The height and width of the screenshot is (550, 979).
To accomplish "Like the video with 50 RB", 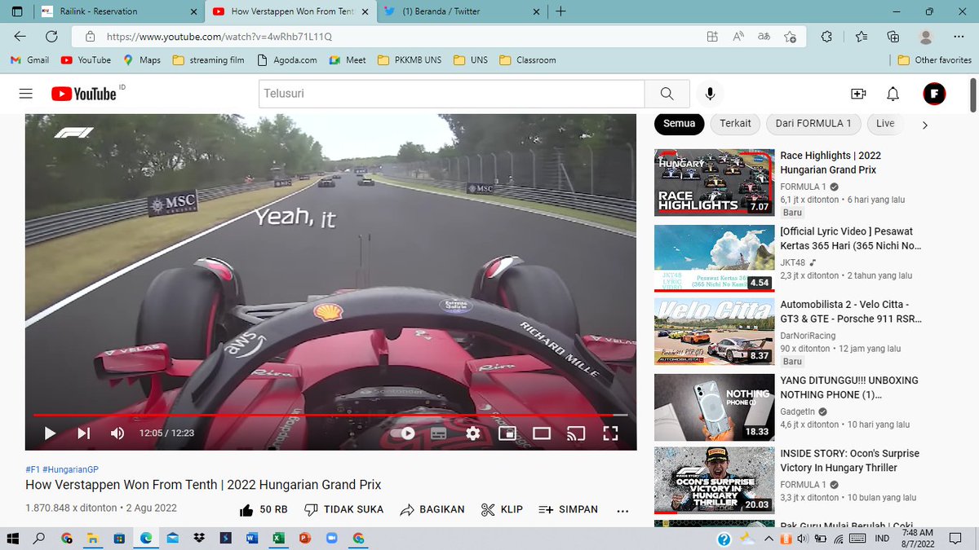I will tap(264, 509).
